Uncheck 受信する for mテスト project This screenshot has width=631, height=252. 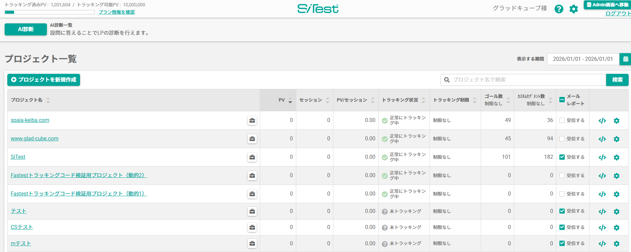pyautogui.click(x=562, y=243)
